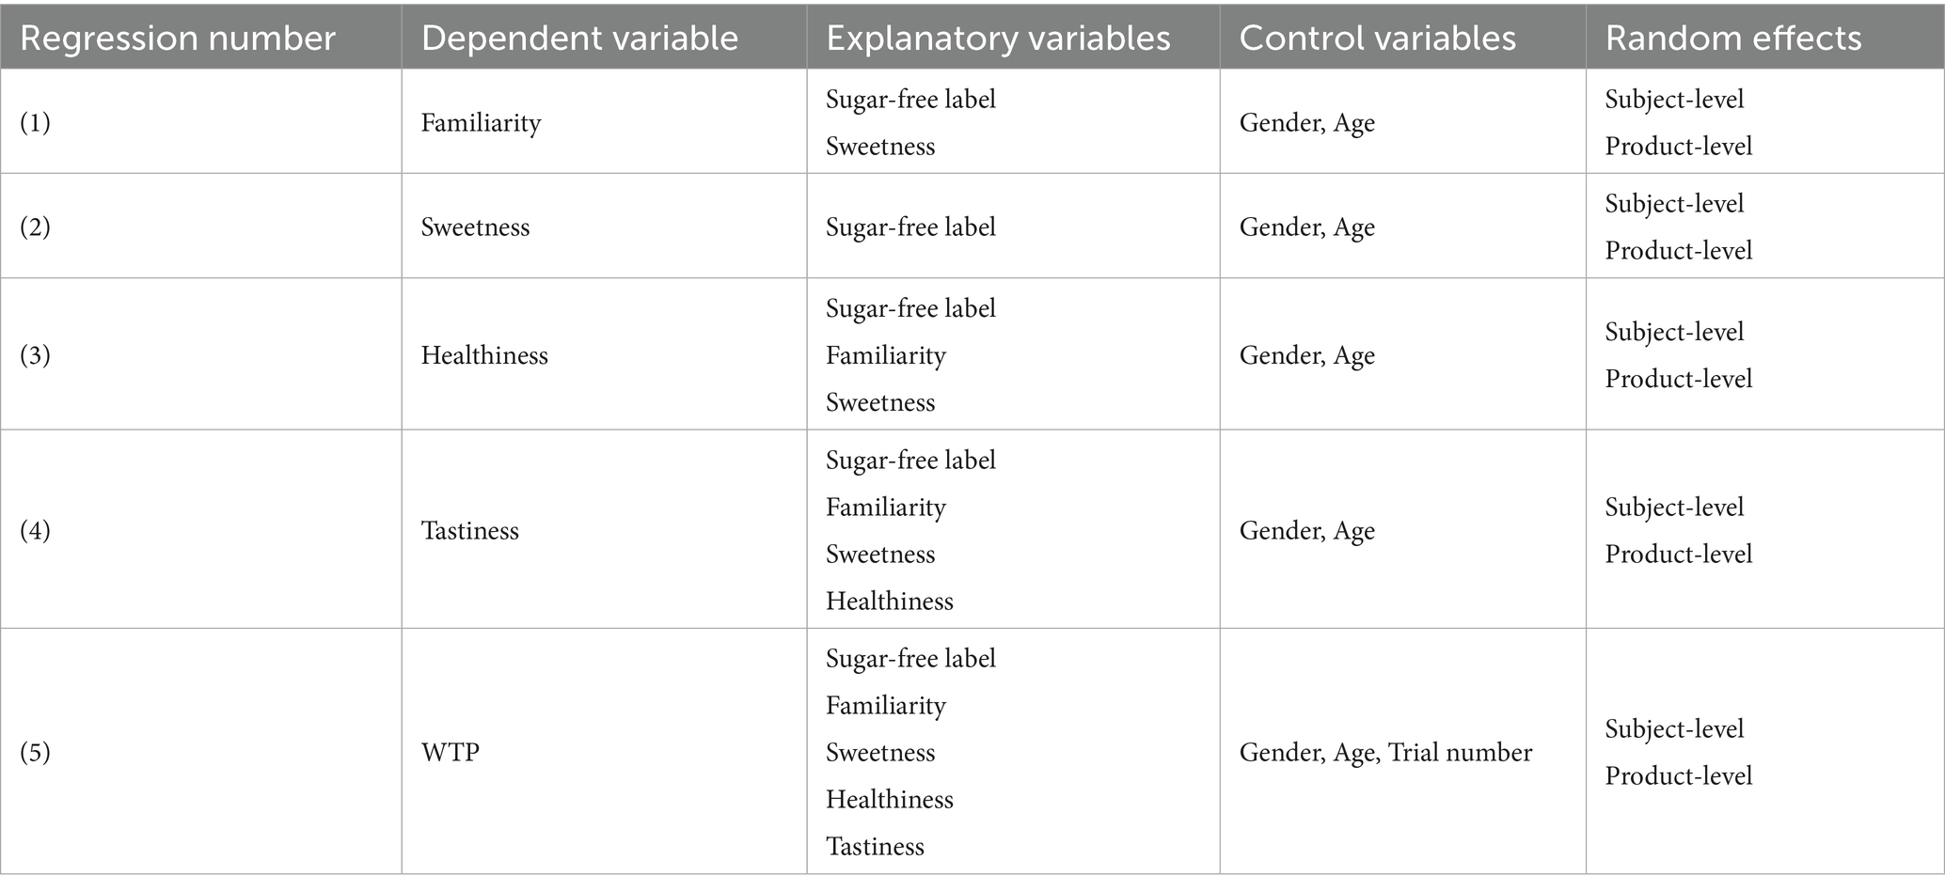Select regression number (4) cell
The width and height of the screenshot is (1945, 891).
[x=36, y=531]
